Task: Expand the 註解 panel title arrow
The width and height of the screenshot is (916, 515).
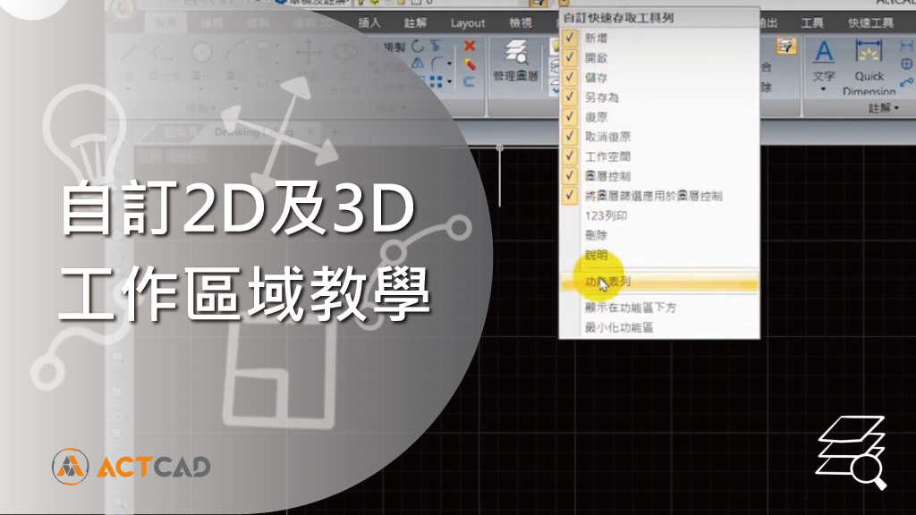Action: tap(896, 108)
